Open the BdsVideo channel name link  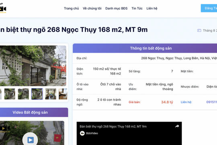pyautogui.click(x=92, y=133)
